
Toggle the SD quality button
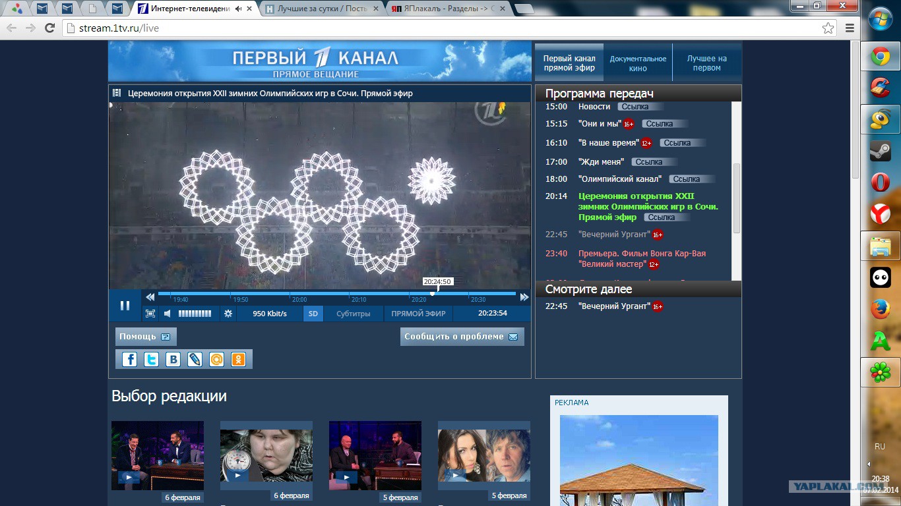pyautogui.click(x=313, y=314)
